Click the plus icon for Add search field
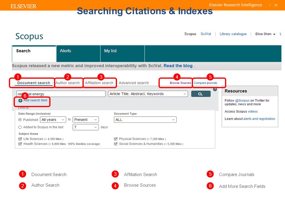Image resolution: width=285 pixels, height=213 pixels. pyautogui.click(x=20, y=101)
